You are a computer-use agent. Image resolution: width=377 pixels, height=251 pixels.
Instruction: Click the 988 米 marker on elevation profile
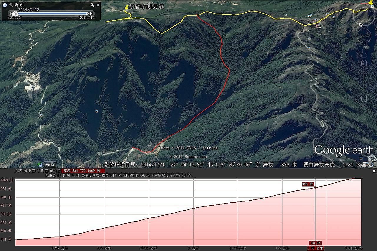point(307,184)
